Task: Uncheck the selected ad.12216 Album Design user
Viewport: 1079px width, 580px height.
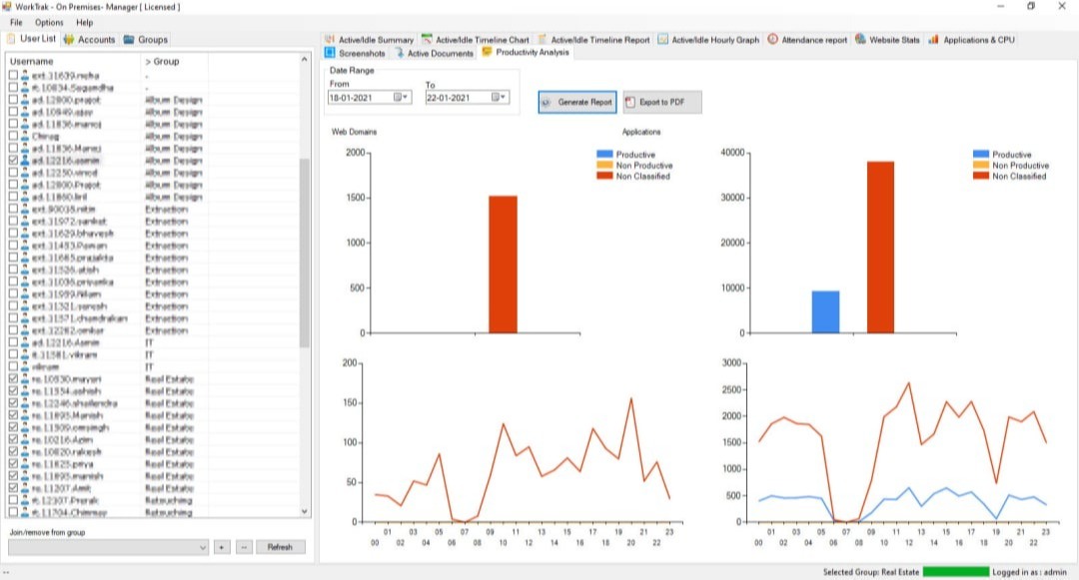Action: click(x=13, y=160)
